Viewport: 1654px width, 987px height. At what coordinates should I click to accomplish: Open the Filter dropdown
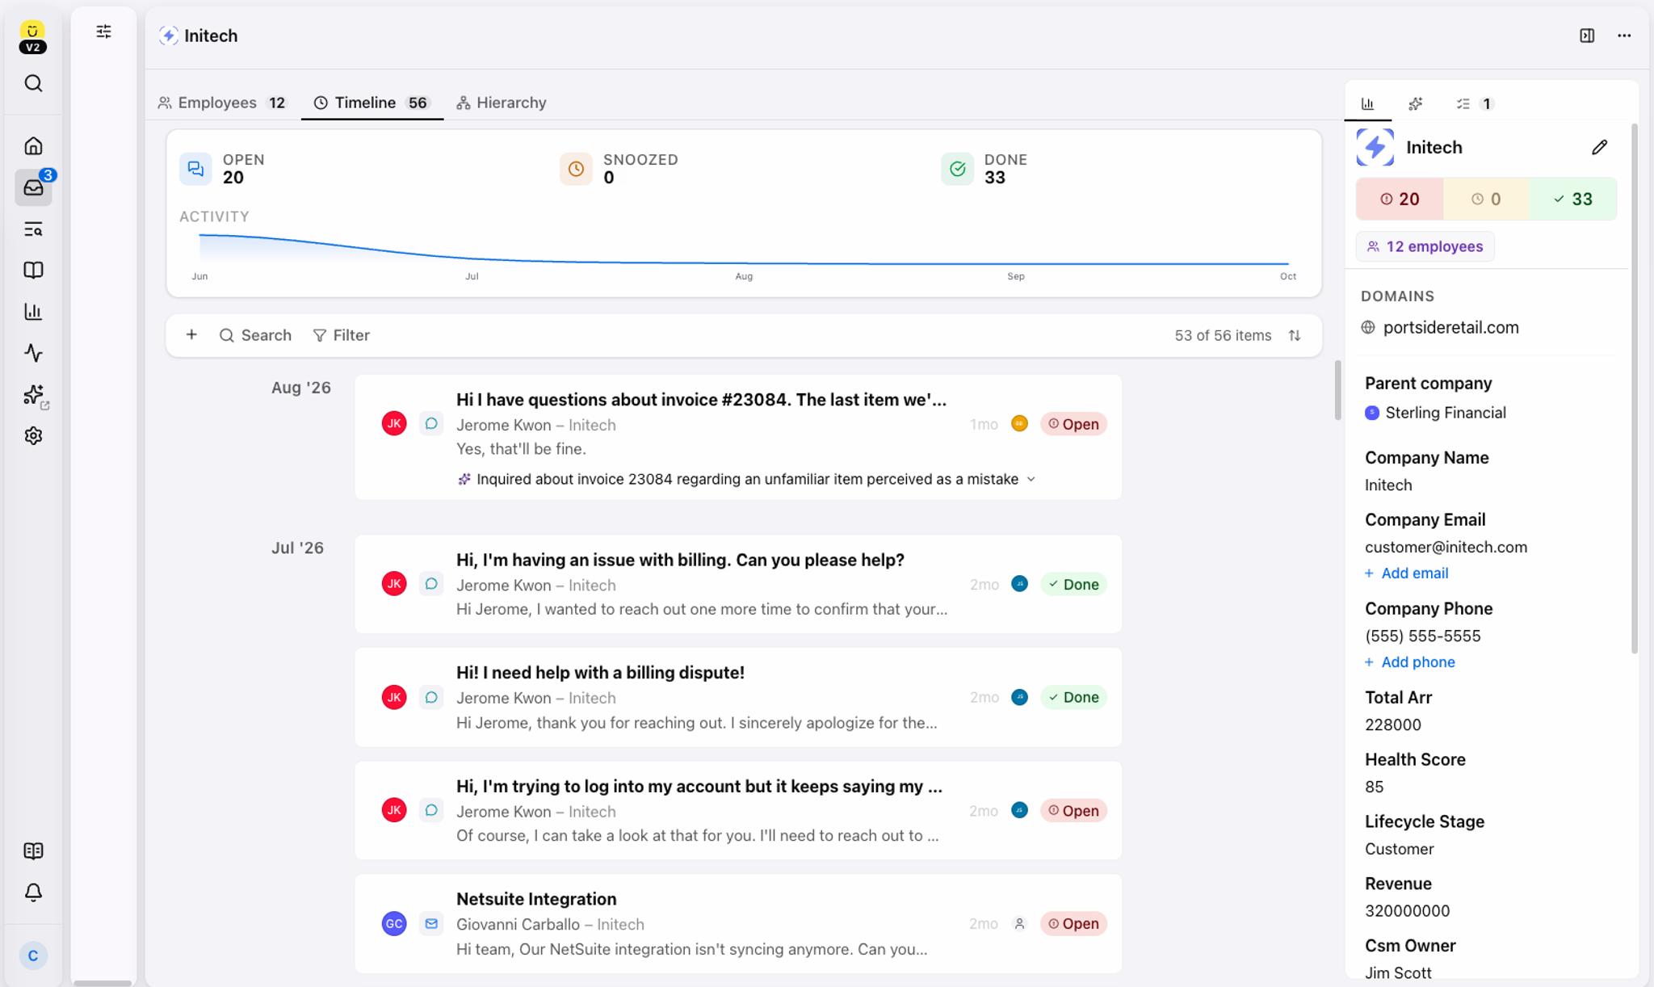coord(342,335)
